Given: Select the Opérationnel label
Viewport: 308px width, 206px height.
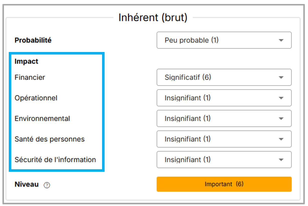Looking at the screenshot, I should pyautogui.click(x=36, y=98).
